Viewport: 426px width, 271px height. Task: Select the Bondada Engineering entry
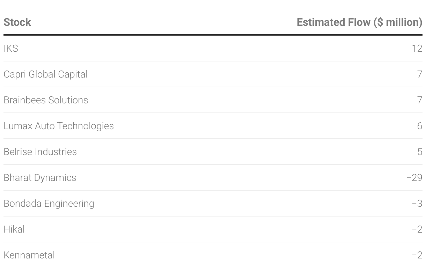[49, 203]
